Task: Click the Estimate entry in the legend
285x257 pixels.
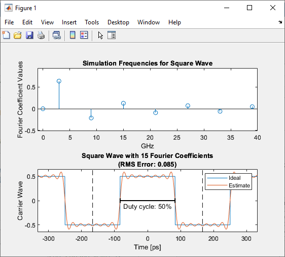Action: click(x=239, y=185)
